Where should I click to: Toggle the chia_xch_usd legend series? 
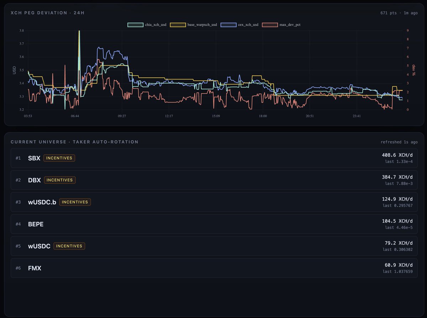[147, 25]
